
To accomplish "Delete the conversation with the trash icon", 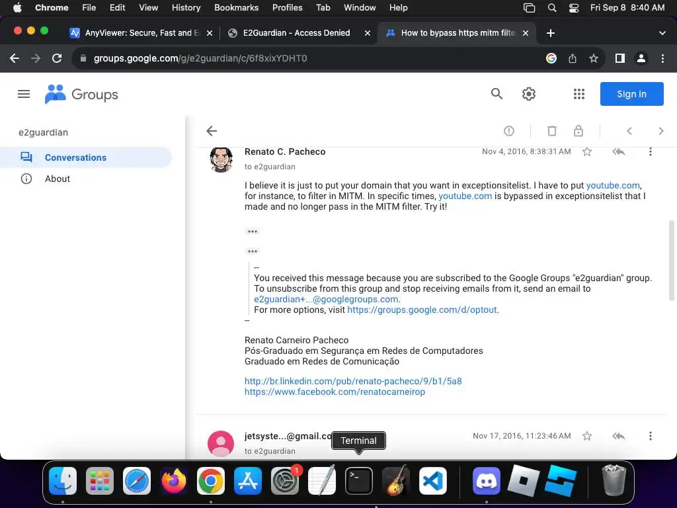I will [x=552, y=131].
